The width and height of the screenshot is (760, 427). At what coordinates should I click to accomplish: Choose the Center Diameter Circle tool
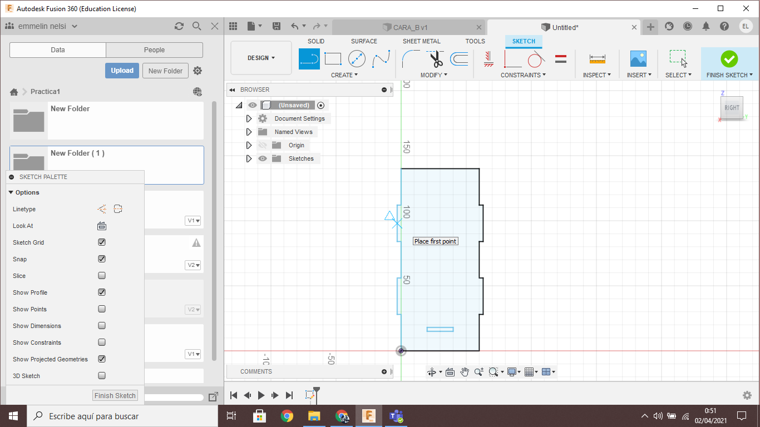click(357, 59)
